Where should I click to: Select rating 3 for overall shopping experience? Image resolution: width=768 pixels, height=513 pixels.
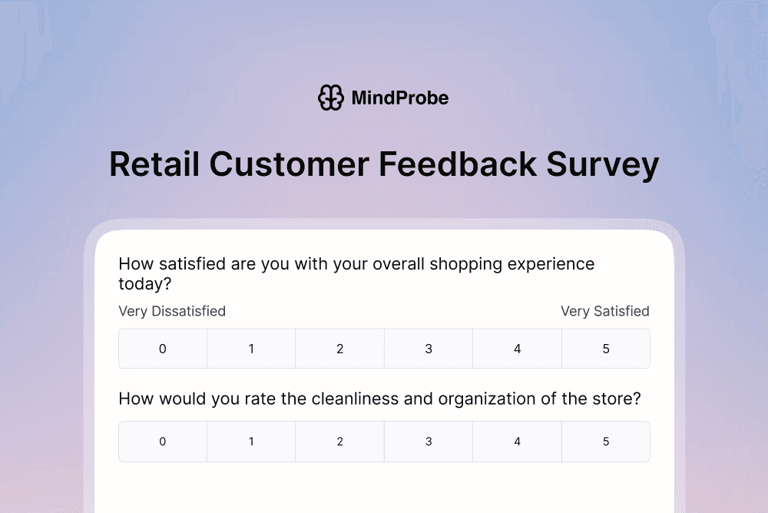tap(428, 348)
